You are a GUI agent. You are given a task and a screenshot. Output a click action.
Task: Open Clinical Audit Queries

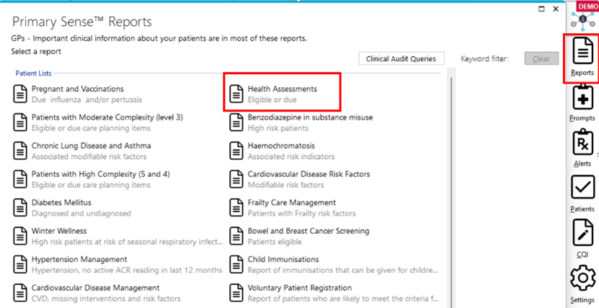(x=401, y=59)
